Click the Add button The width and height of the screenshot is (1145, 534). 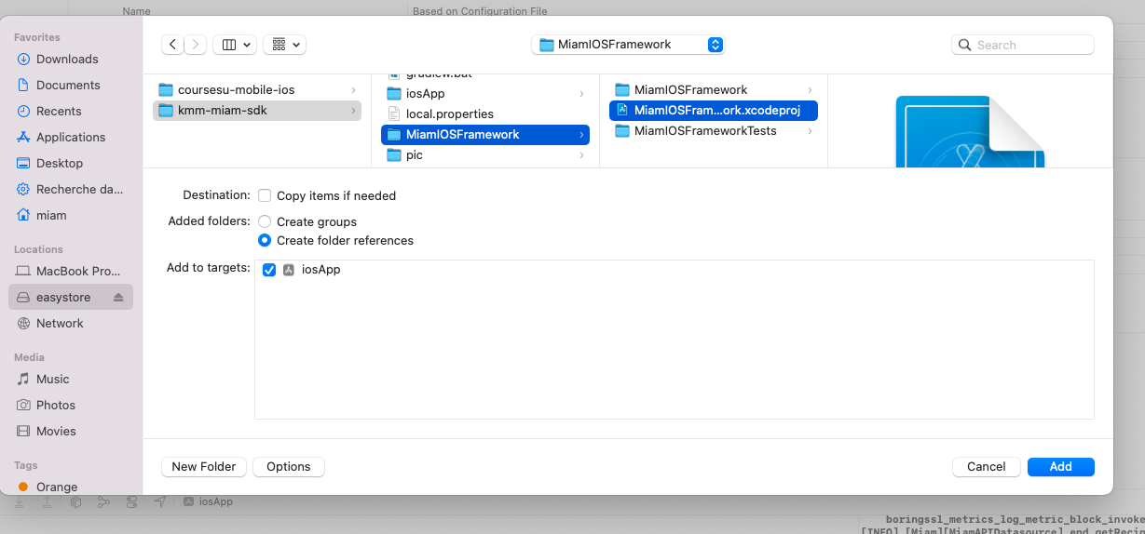(1060, 467)
